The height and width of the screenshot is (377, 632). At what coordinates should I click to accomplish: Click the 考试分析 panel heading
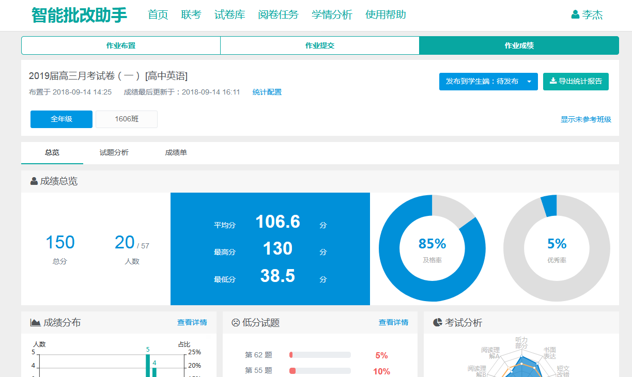(x=464, y=323)
